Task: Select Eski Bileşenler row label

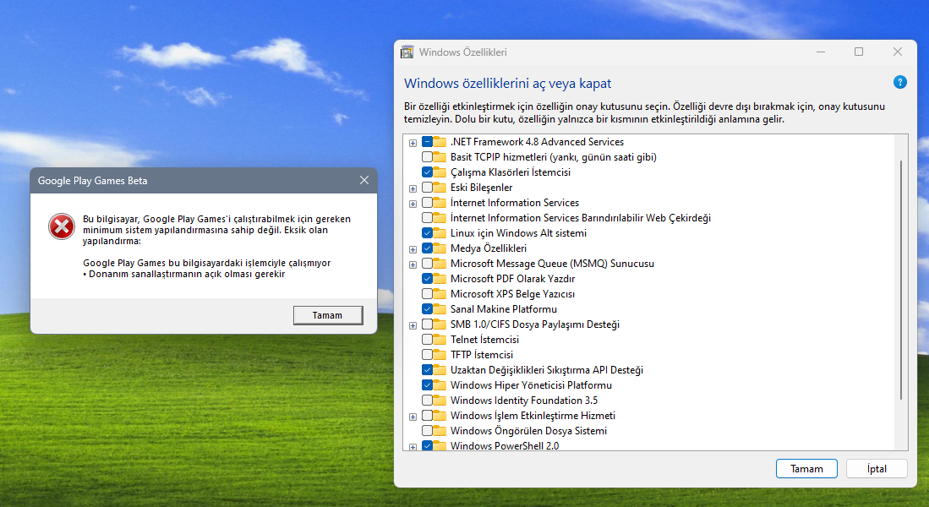Action: (x=481, y=187)
